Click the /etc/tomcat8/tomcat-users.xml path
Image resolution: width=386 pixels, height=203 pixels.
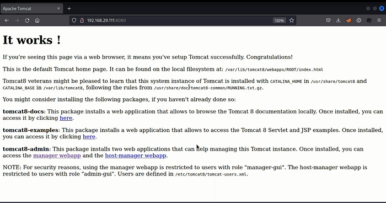click(211, 174)
